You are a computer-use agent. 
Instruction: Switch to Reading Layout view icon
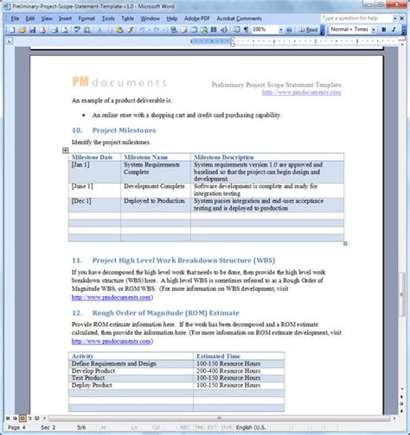(37, 418)
